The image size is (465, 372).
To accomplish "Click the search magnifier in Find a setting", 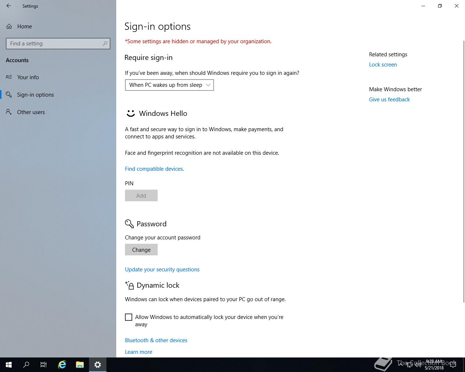I will 105,44.
